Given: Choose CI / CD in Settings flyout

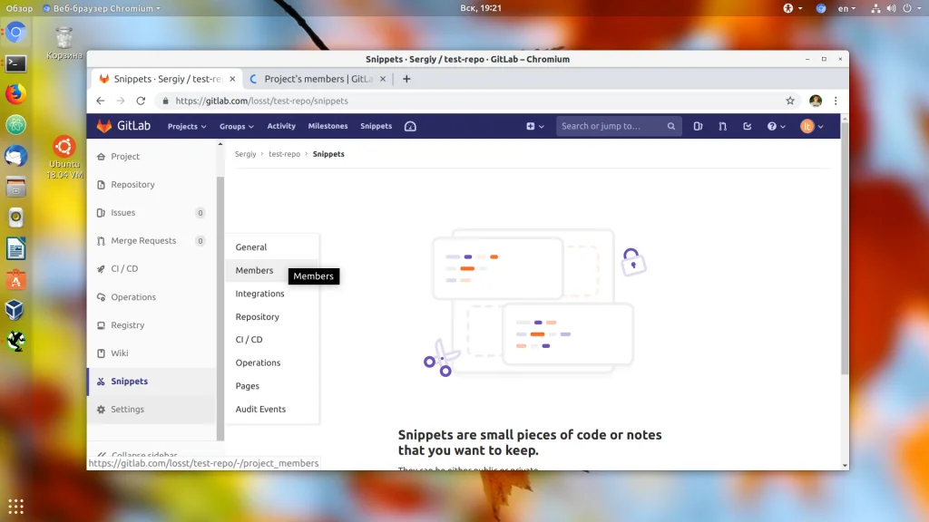Looking at the screenshot, I should (272, 340).
